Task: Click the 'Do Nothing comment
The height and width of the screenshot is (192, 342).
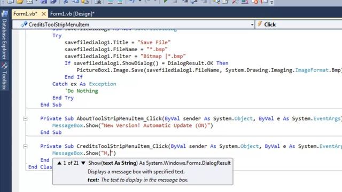Action: (81, 91)
